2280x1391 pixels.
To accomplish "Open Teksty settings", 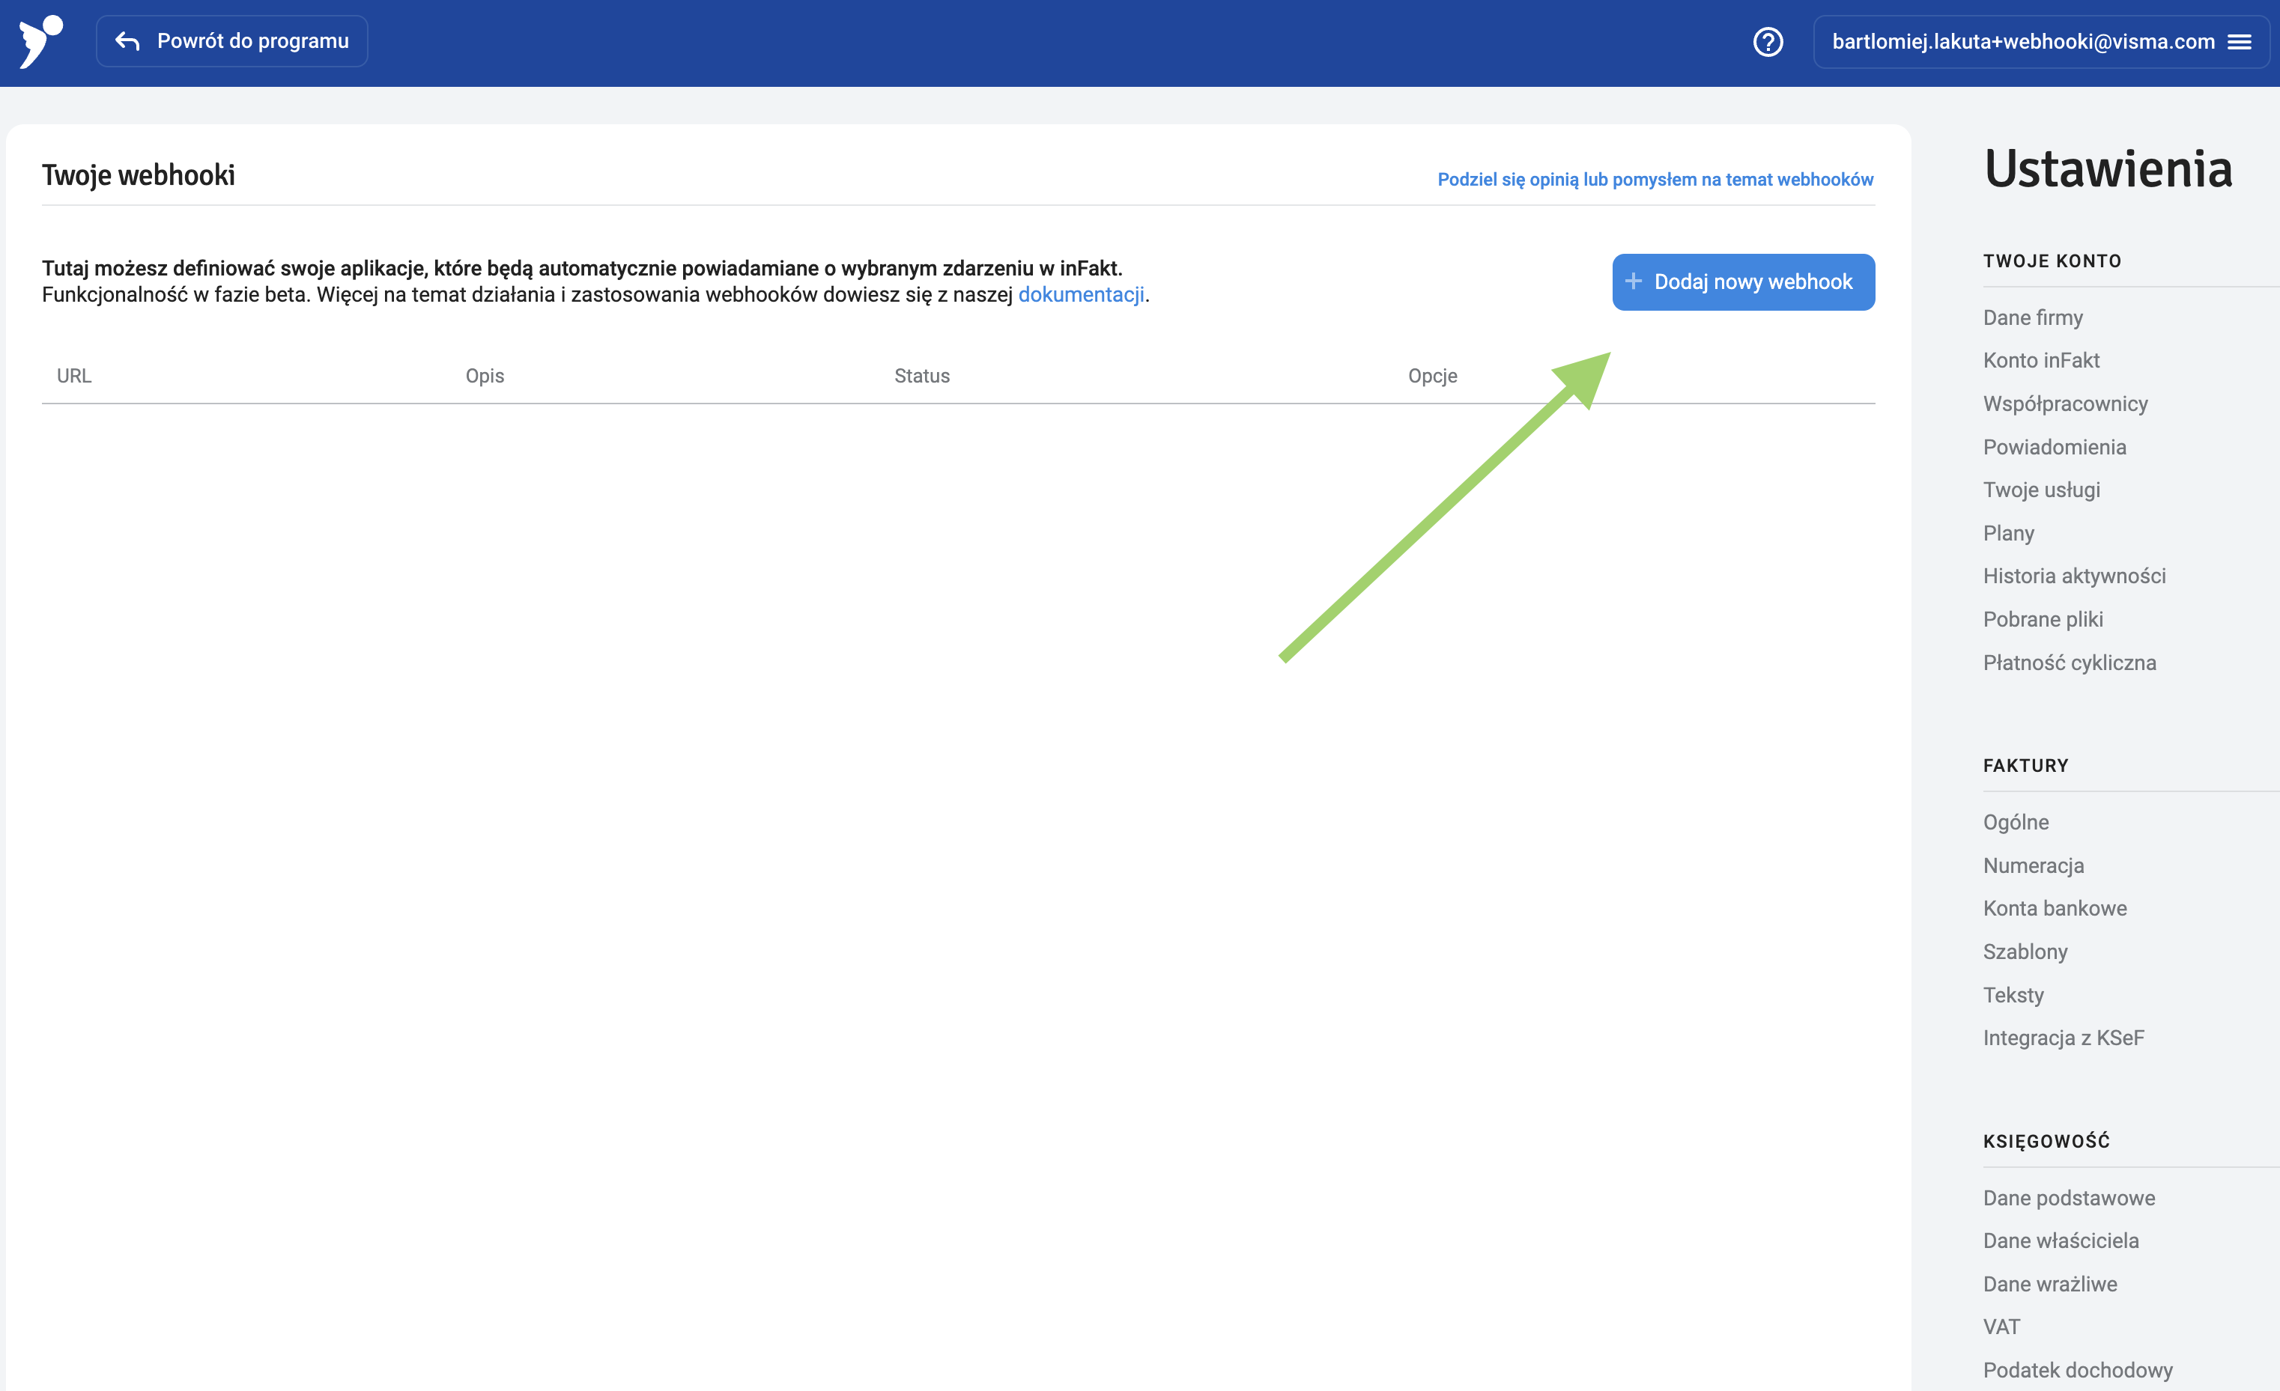I will click(x=2013, y=995).
